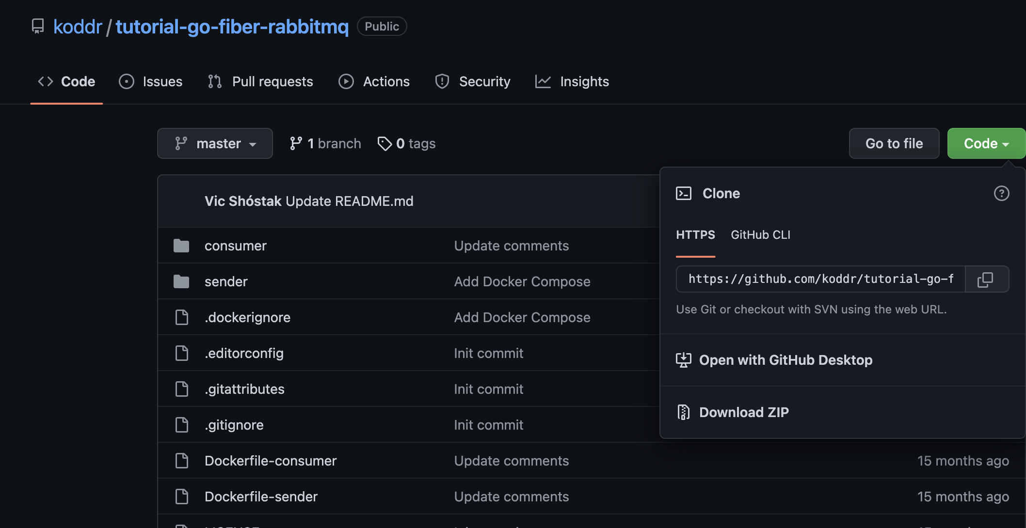
Task: Click the folder icon for consumer
Action: [x=181, y=246]
